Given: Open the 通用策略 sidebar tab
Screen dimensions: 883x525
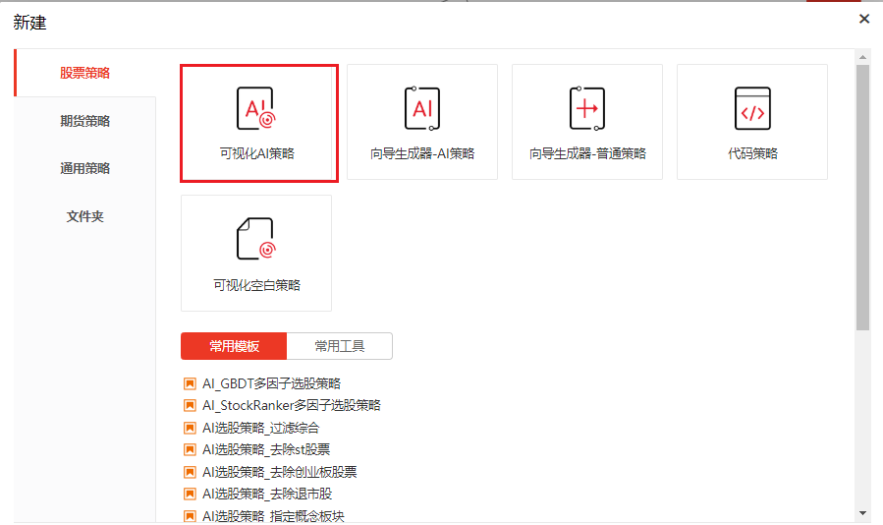Looking at the screenshot, I should tap(85, 168).
